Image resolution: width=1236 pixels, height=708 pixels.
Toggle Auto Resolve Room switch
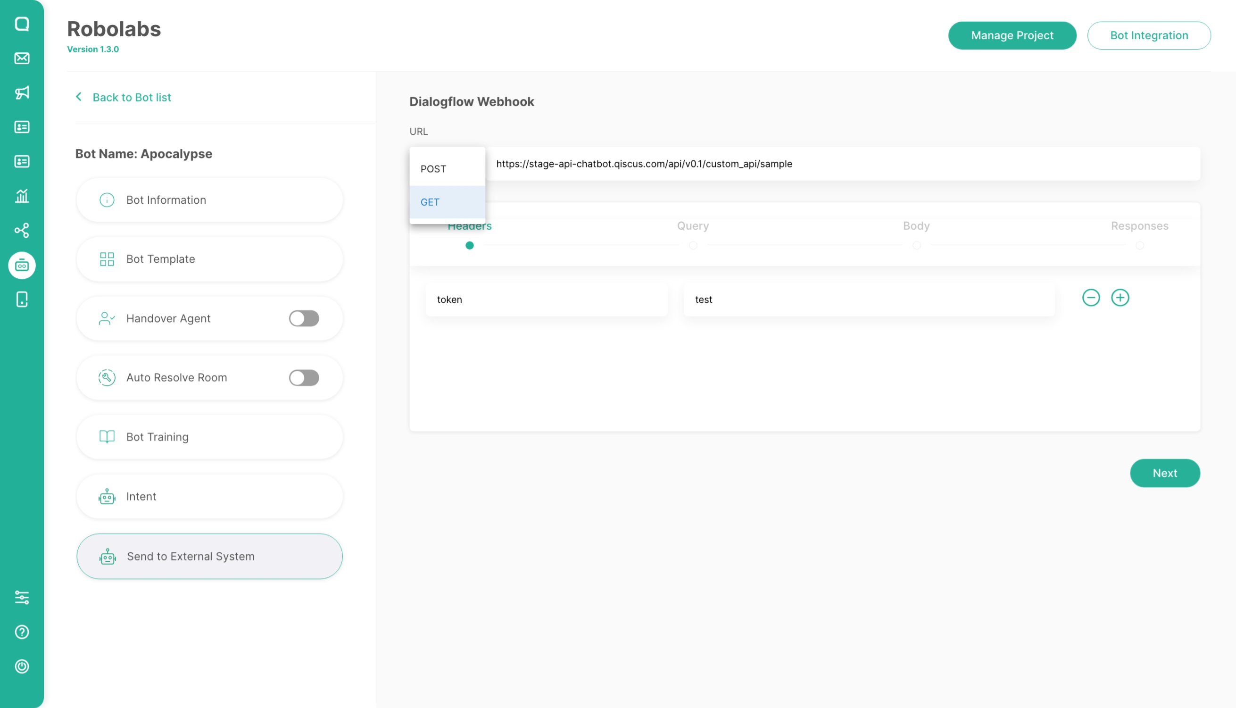(304, 378)
